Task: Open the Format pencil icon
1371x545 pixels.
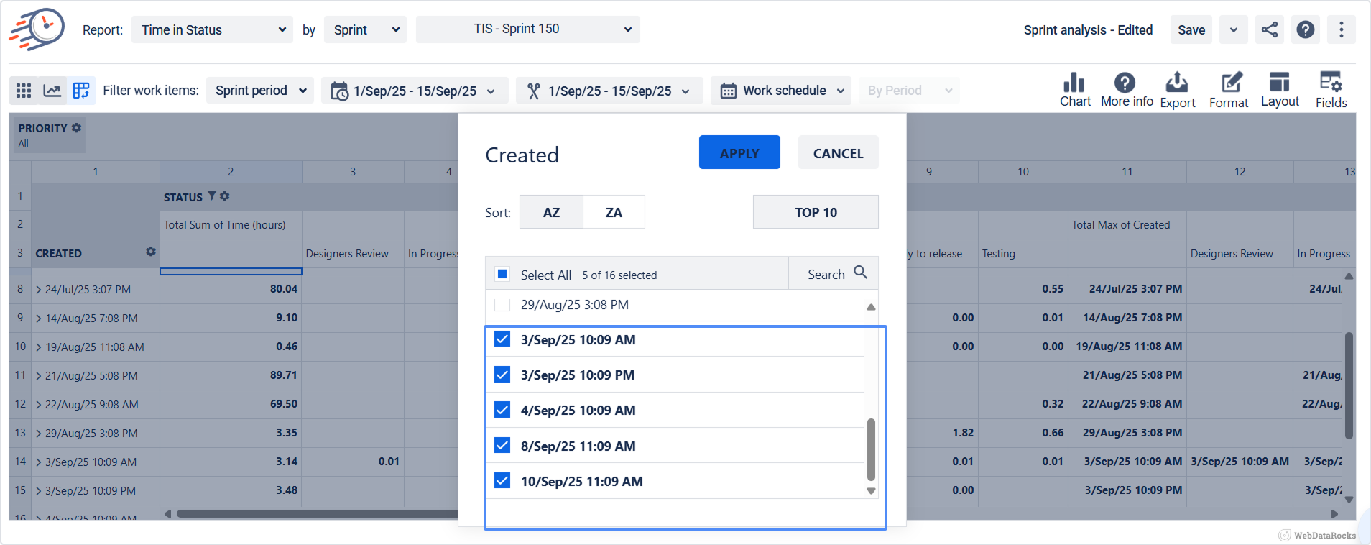Action: pyautogui.click(x=1231, y=82)
